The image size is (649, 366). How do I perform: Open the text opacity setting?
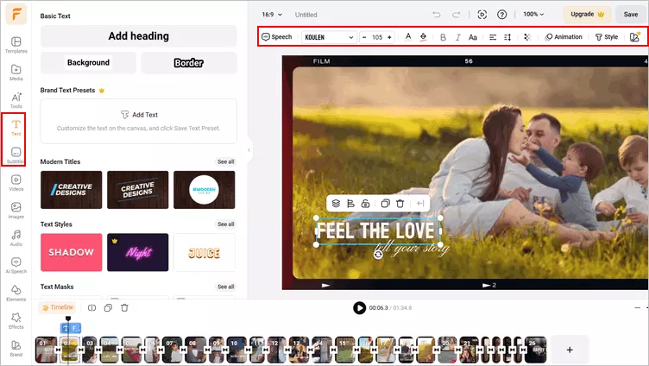[x=527, y=37]
